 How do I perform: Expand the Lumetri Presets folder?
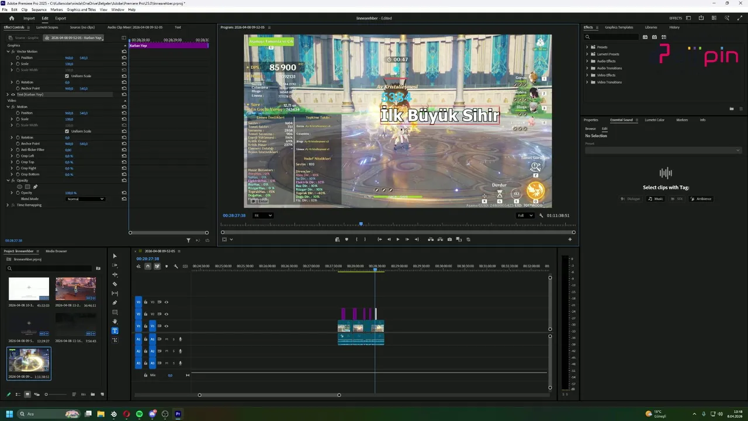(x=587, y=54)
